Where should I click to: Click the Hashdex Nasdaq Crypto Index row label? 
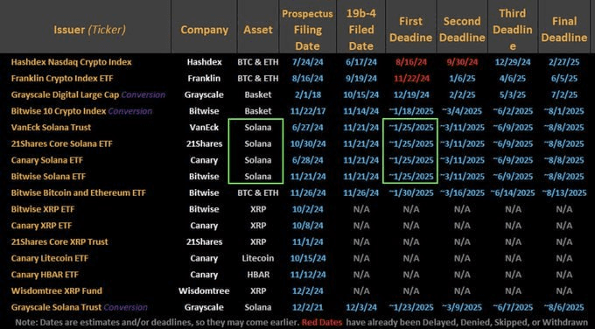coord(72,62)
